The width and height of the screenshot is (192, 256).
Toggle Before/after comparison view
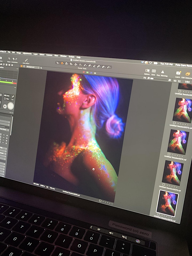click(x=147, y=70)
